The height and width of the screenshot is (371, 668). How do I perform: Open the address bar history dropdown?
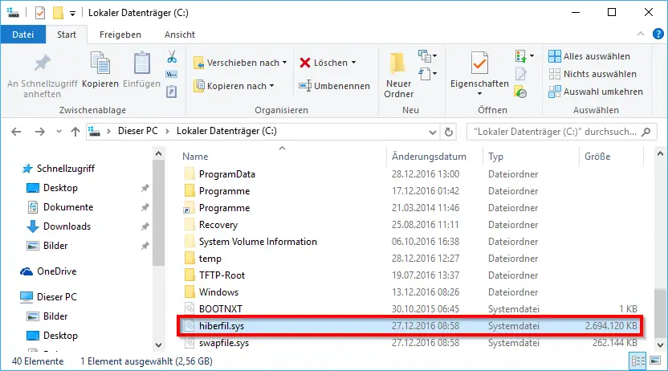click(x=433, y=132)
